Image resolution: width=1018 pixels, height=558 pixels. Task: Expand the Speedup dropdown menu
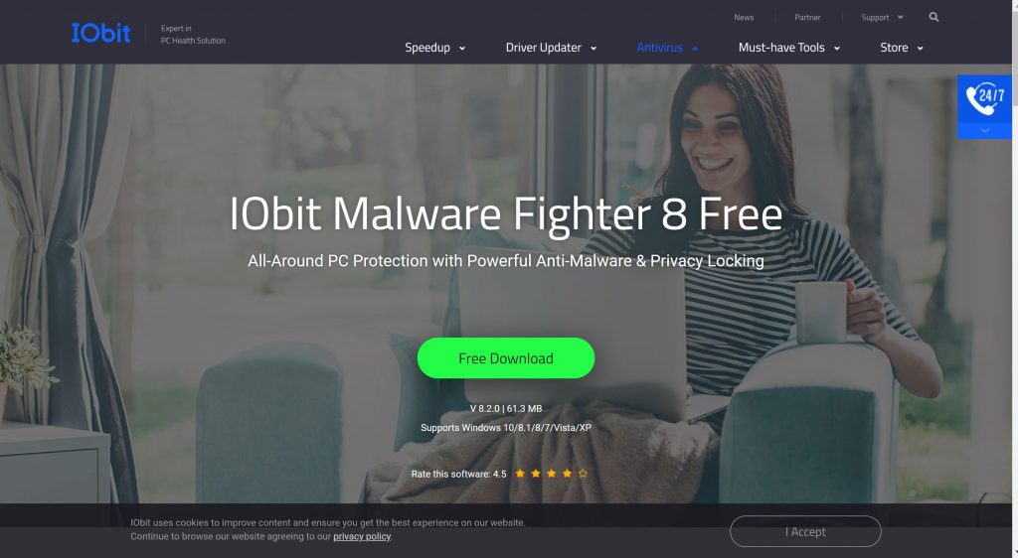[435, 48]
